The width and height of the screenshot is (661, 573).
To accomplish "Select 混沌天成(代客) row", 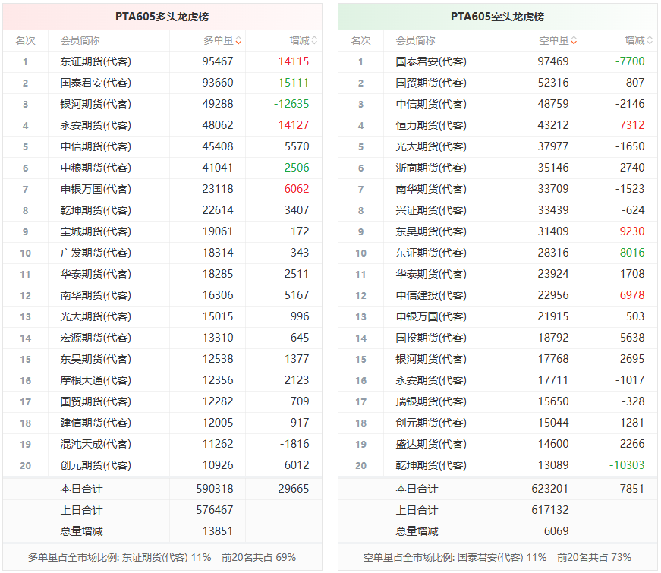I will 162,444.
